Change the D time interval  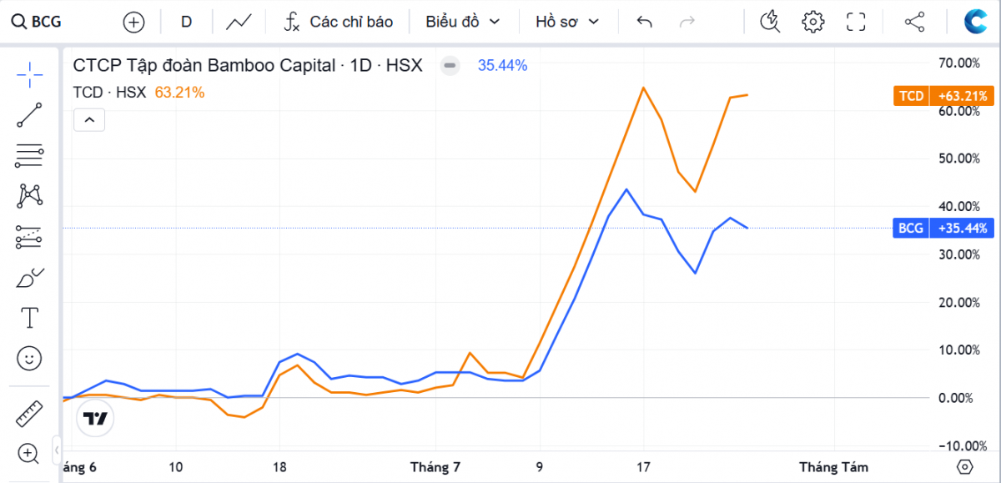point(186,22)
